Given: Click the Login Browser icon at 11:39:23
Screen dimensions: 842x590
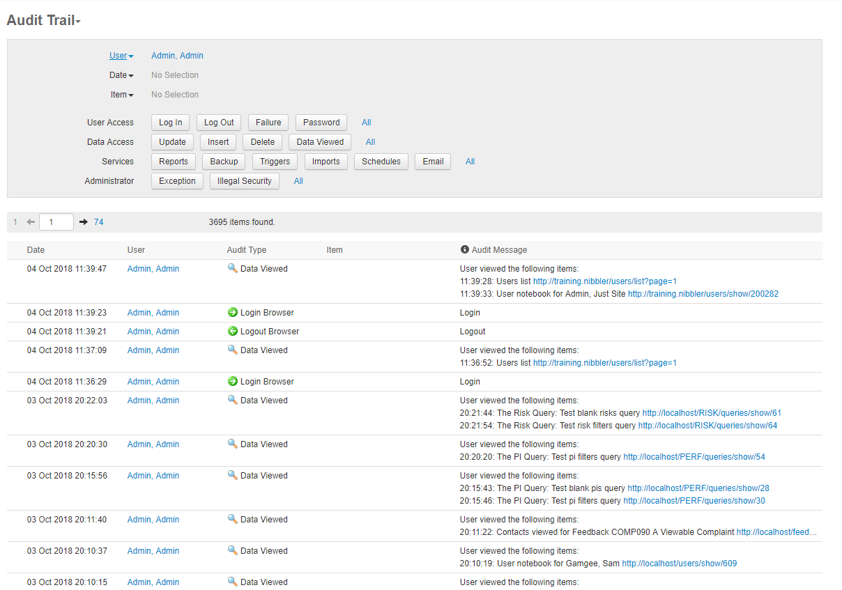Looking at the screenshot, I should 233,313.
